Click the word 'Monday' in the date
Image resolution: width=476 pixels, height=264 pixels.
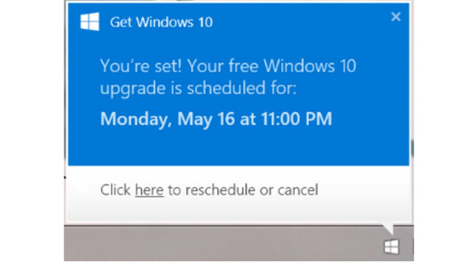click(136, 119)
